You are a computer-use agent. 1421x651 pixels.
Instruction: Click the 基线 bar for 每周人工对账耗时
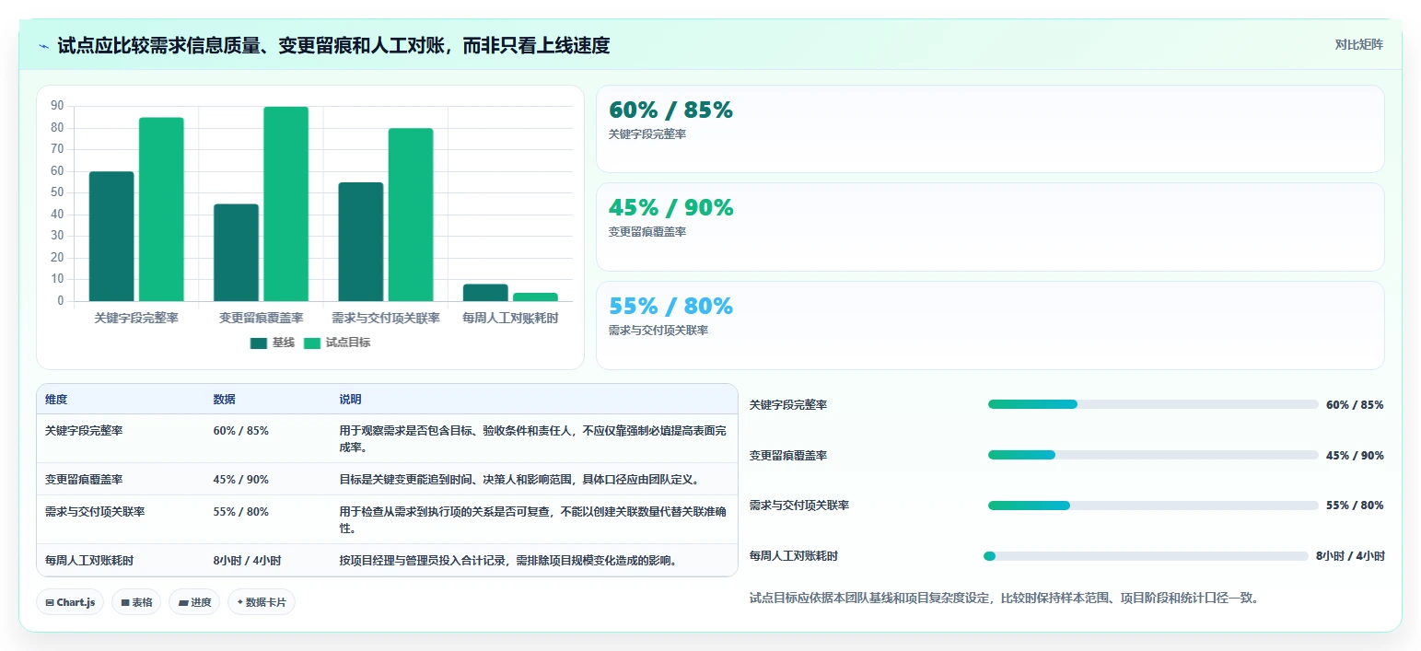(x=485, y=293)
